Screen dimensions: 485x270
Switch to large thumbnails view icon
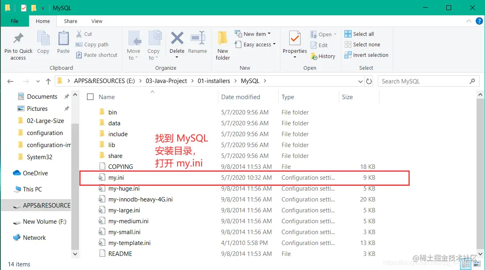click(477, 264)
